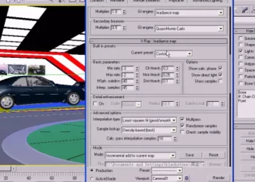Click the irradiance map file path field
Image resolution: width=255 pixels, height=182 pixels.
click(x=155, y=164)
